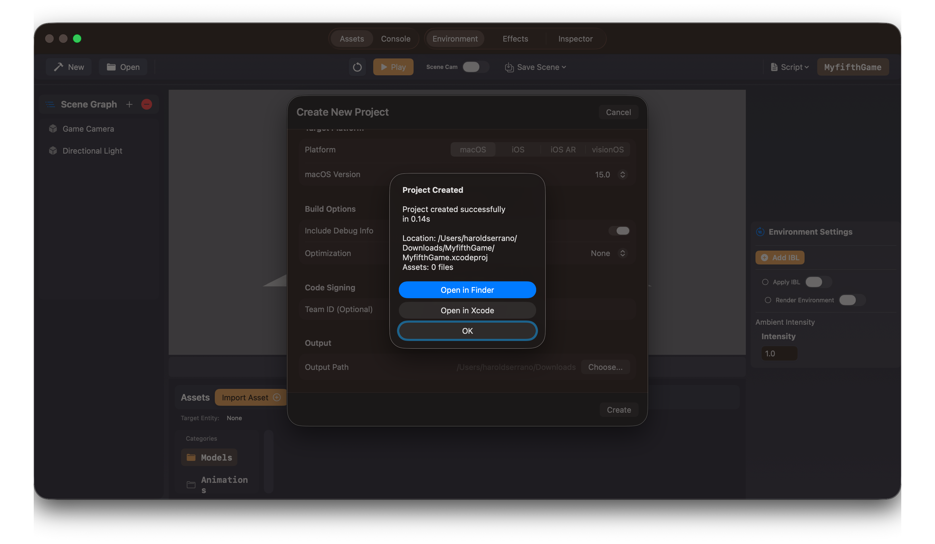Click the circular reset scene icon

tap(357, 67)
